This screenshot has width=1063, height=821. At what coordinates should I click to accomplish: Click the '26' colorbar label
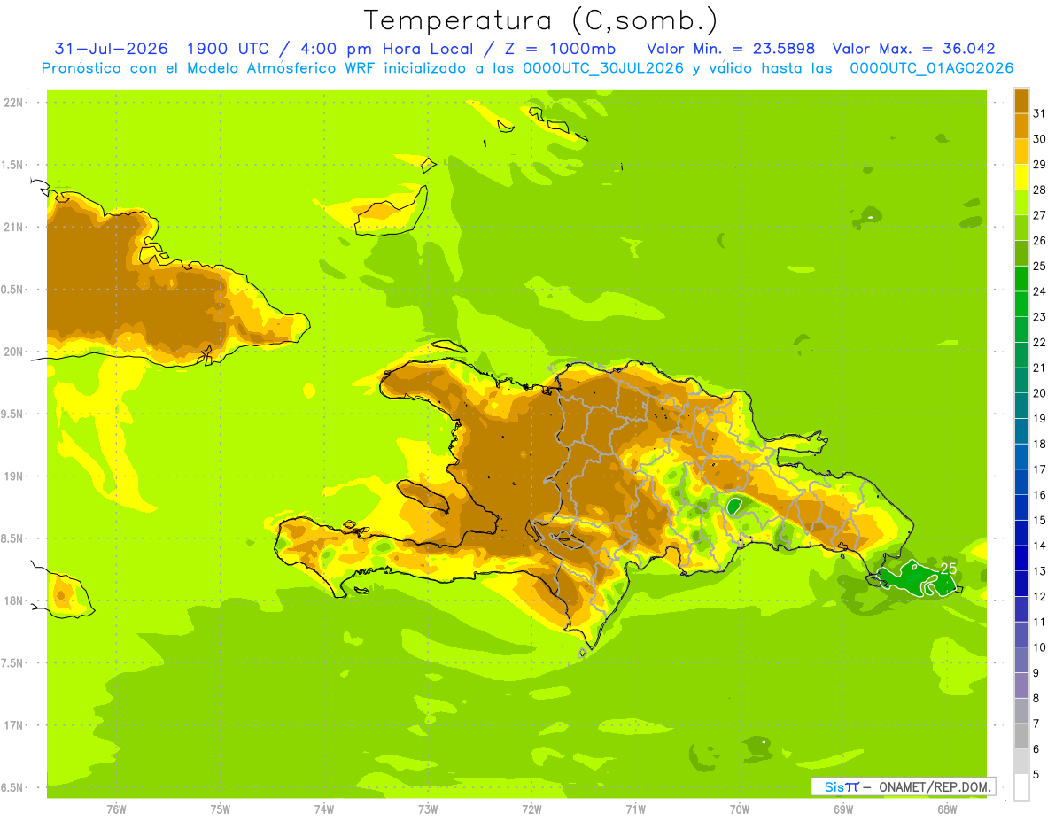(1039, 240)
